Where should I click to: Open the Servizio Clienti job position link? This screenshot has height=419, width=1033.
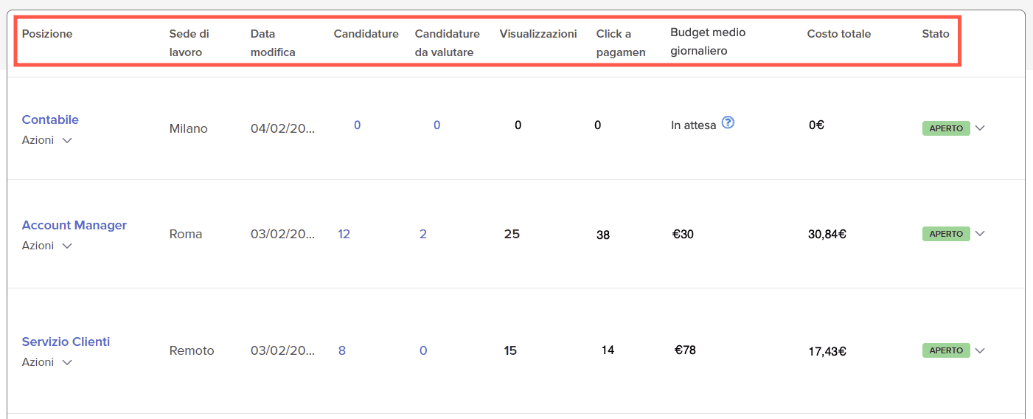[66, 342]
